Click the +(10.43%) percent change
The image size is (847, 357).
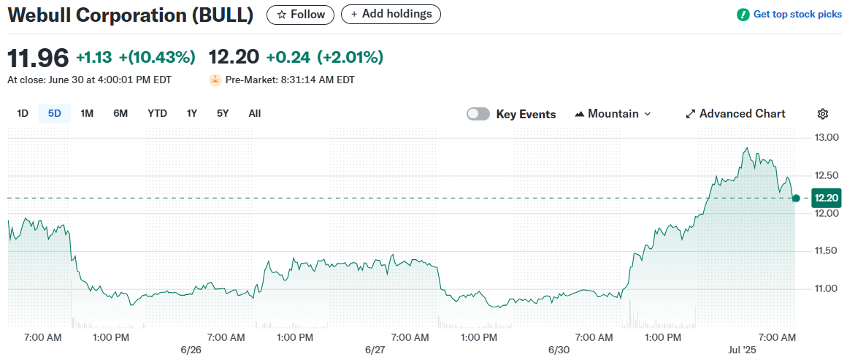[x=157, y=57]
